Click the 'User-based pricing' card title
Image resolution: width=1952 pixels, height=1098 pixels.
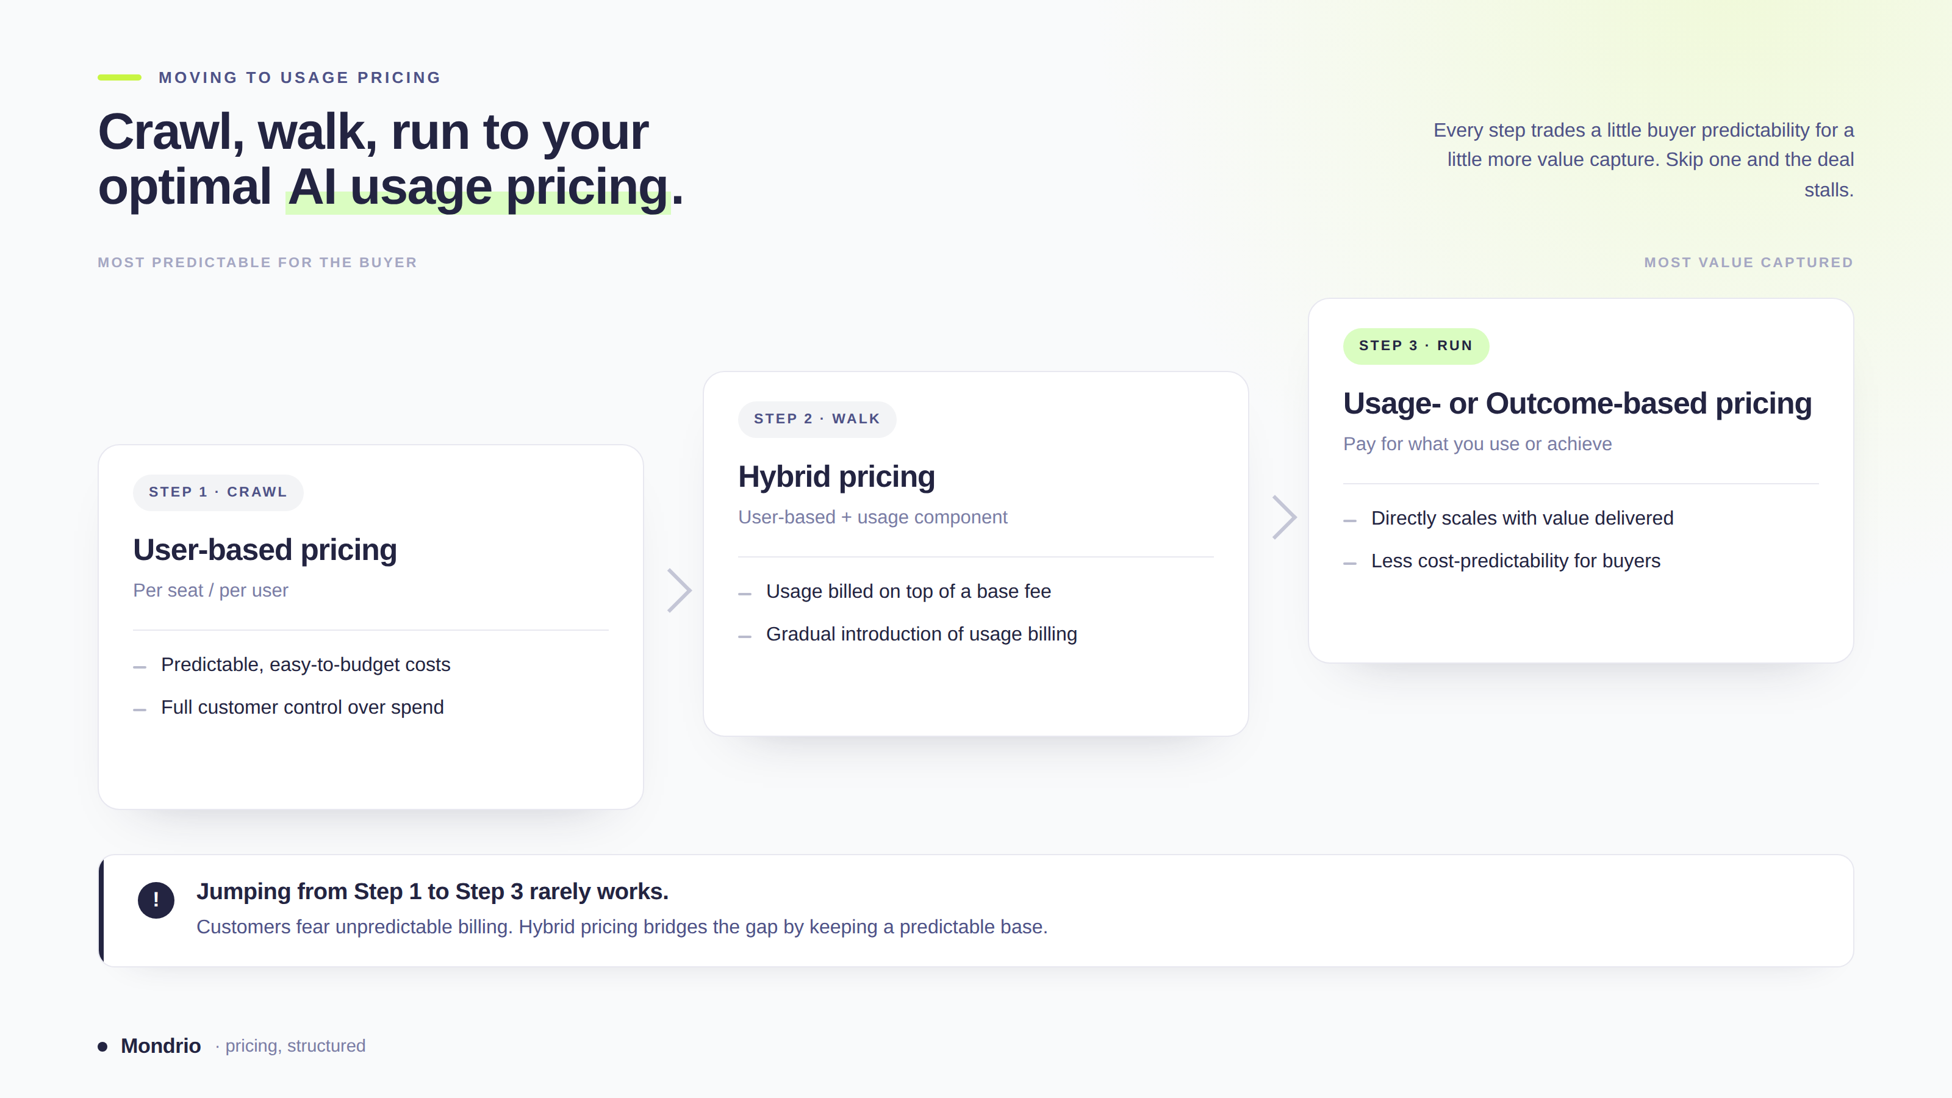(x=265, y=550)
